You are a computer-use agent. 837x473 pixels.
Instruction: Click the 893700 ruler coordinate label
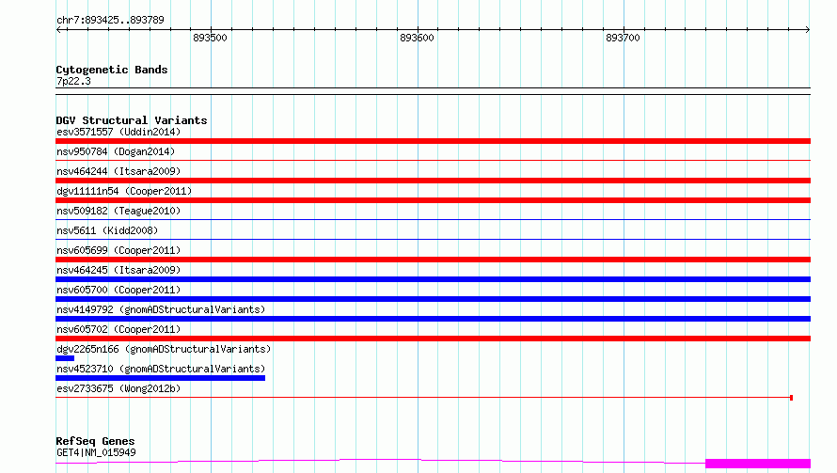point(623,38)
